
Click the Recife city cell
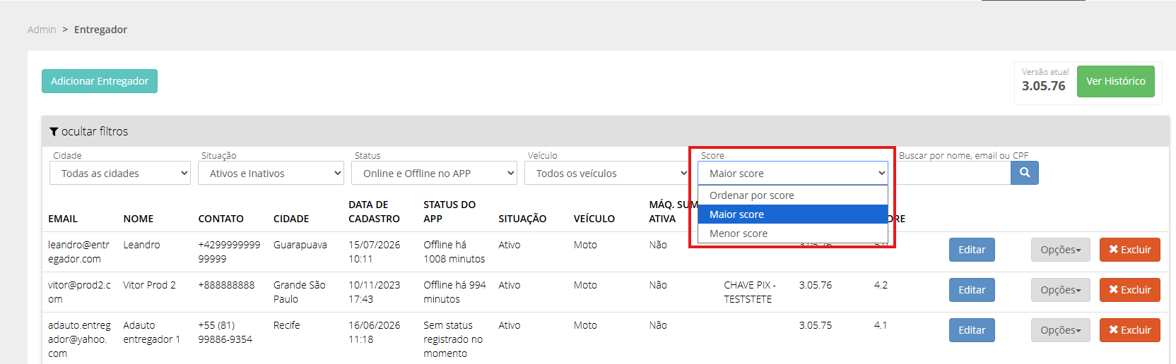tap(287, 325)
